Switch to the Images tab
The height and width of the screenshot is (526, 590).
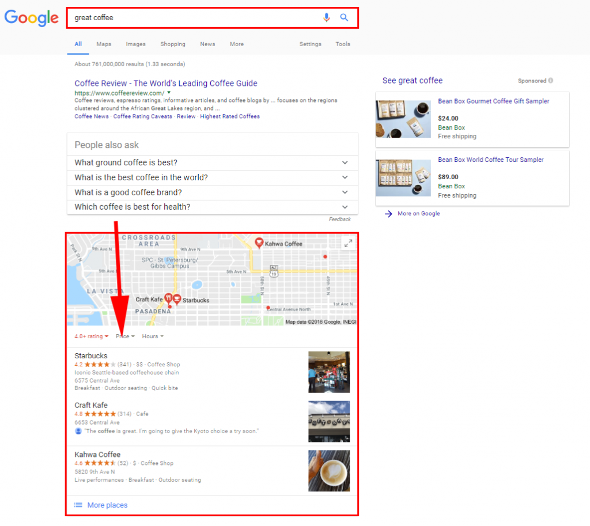[x=135, y=44]
